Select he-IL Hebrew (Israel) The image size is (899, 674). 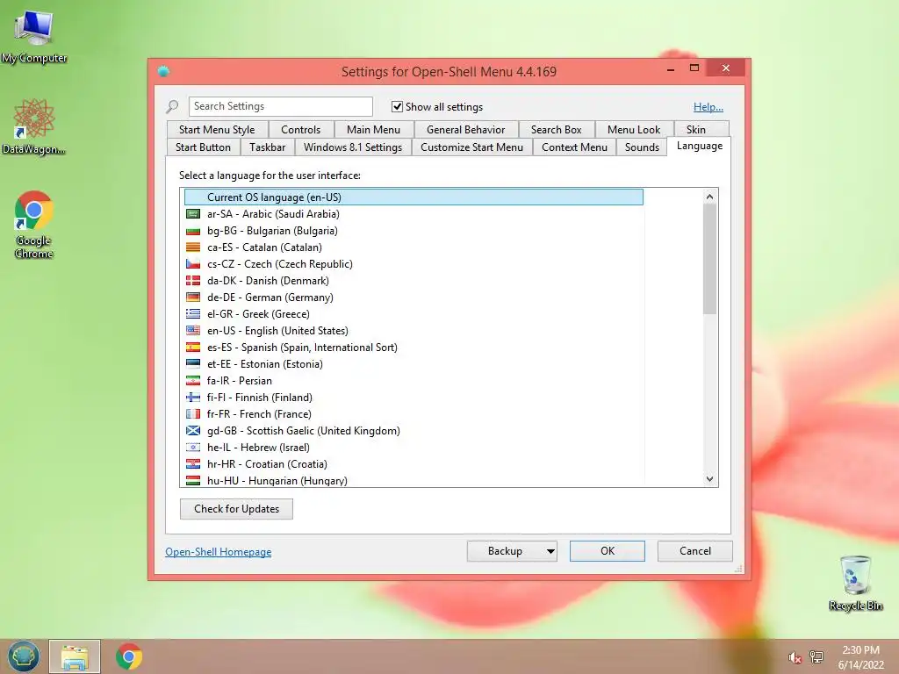tap(414, 447)
